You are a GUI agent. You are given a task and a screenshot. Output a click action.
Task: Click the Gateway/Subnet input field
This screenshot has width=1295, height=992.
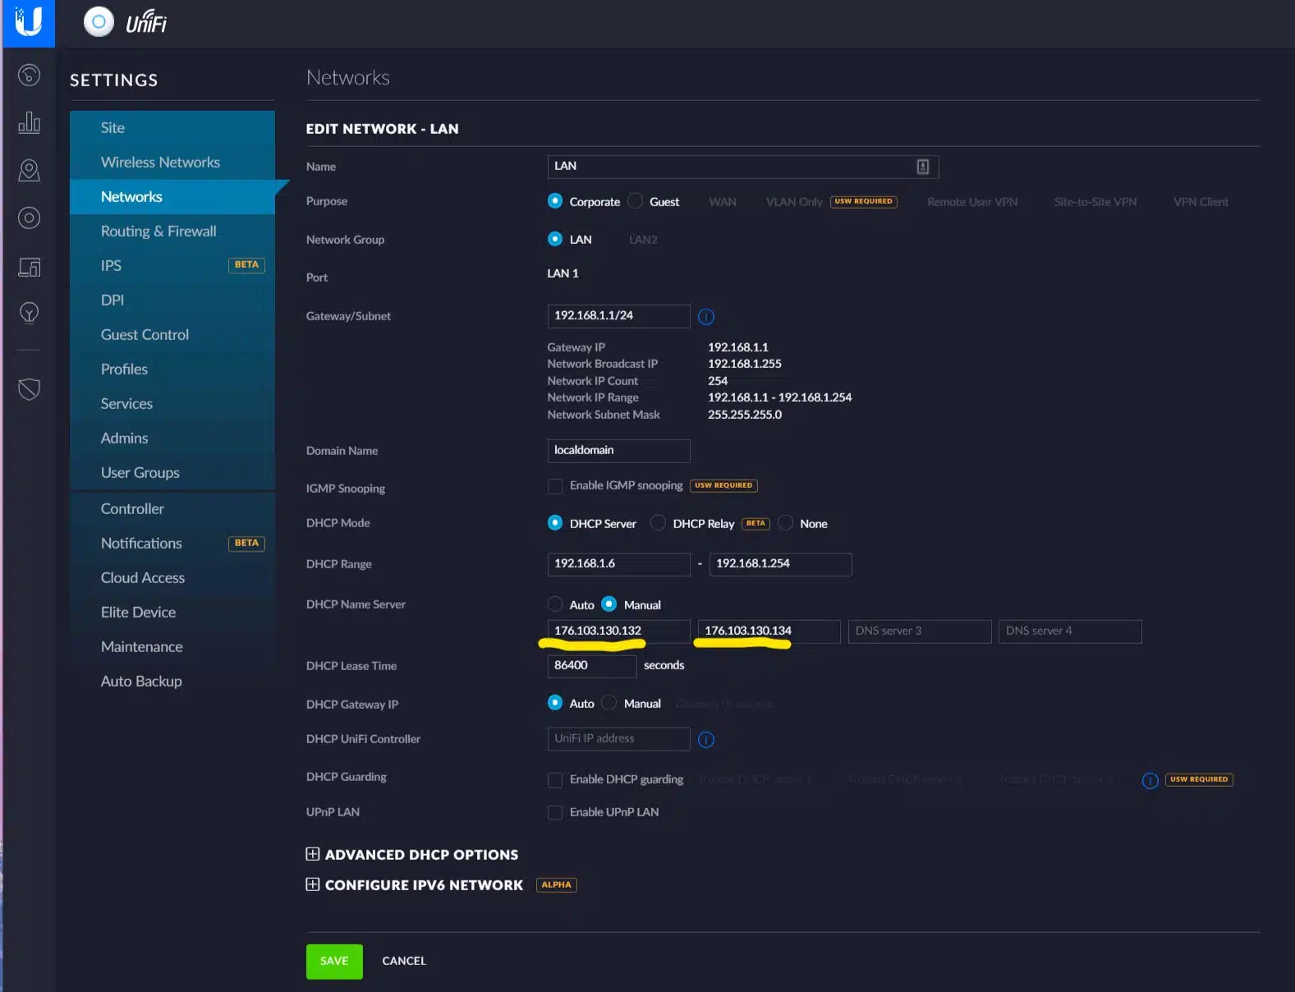(x=618, y=316)
